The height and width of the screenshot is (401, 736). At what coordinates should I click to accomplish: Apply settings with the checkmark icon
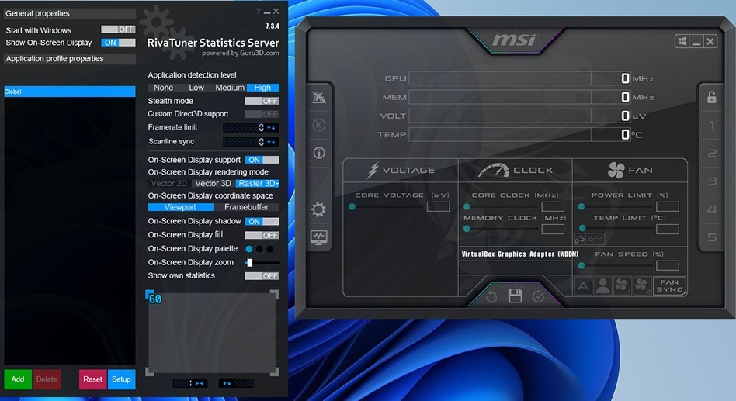point(538,296)
